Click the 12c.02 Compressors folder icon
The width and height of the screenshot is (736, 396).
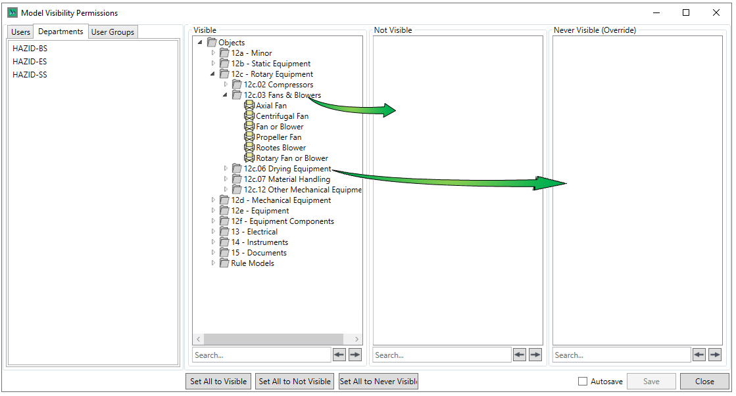point(237,85)
